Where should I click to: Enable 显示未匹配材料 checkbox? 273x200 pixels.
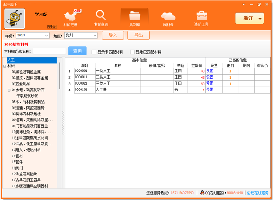(94, 52)
